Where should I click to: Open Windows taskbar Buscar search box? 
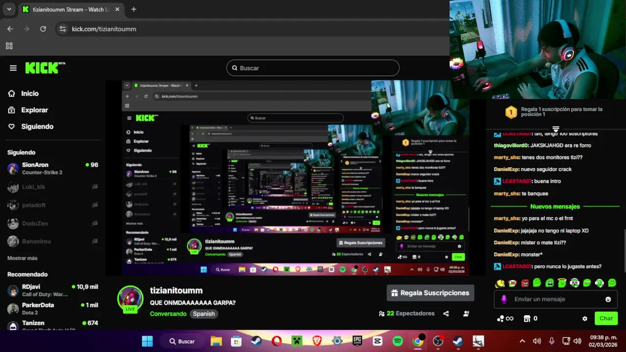tap(182, 341)
